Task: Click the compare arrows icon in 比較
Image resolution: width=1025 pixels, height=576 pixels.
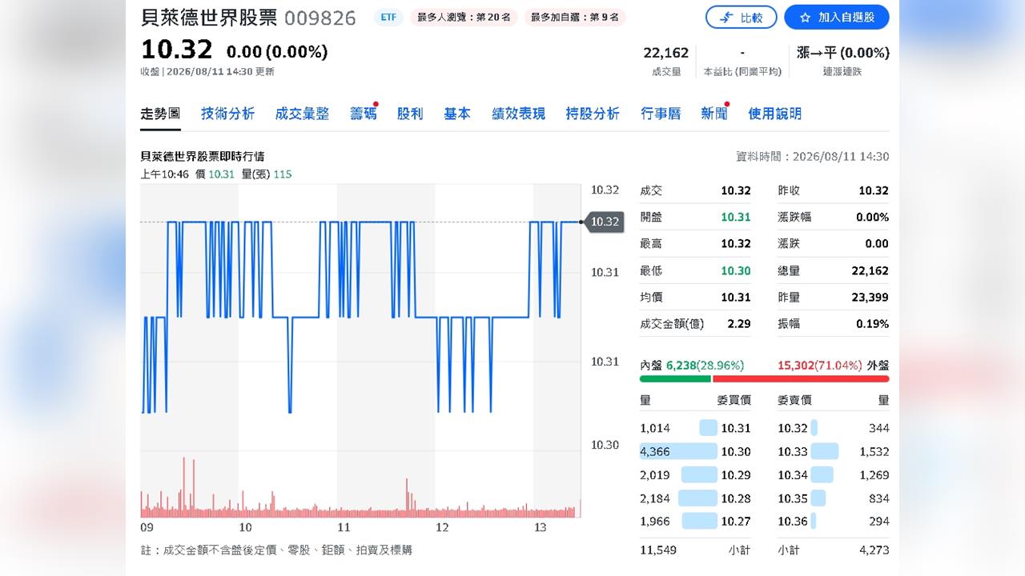Action: coord(727,17)
